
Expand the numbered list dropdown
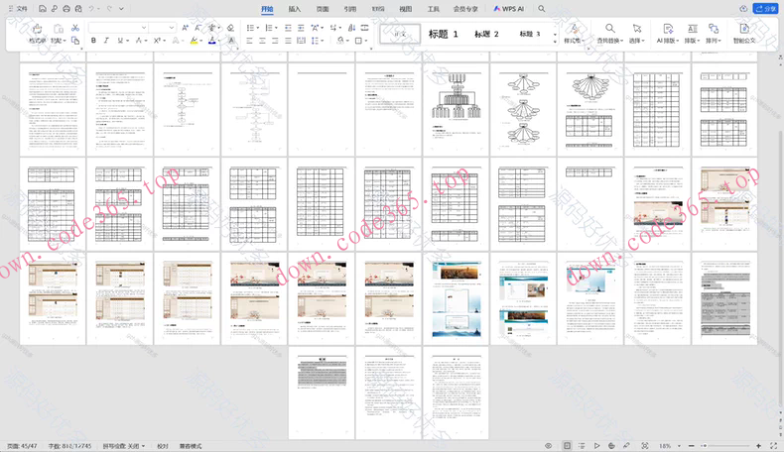point(276,28)
